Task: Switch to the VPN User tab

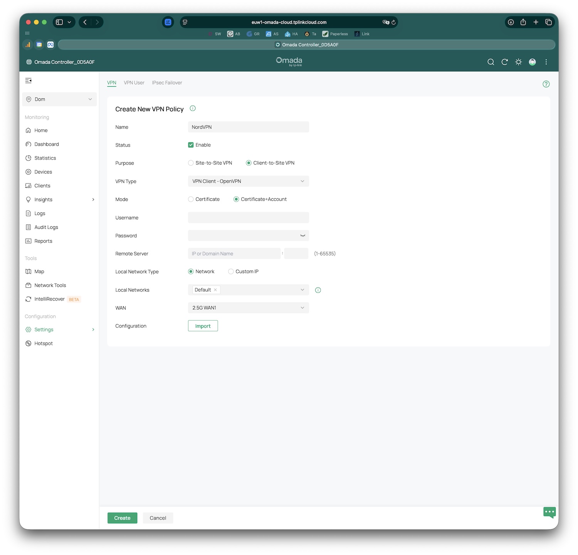Action: pyautogui.click(x=134, y=83)
